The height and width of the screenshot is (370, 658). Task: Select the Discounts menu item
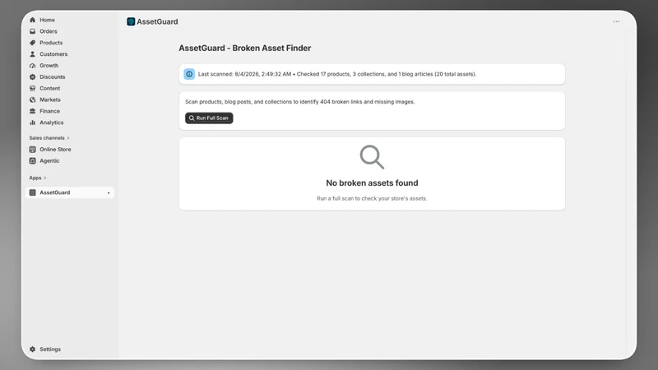coord(53,76)
